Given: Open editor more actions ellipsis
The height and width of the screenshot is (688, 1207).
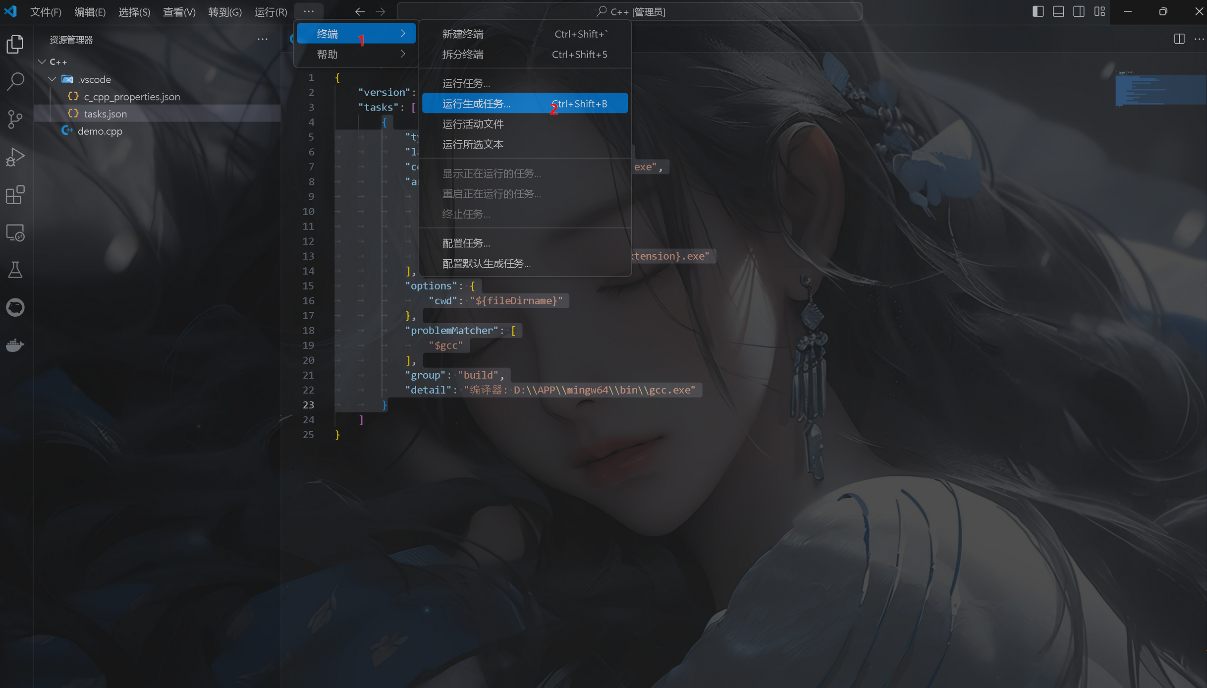Looking at the screenshot, I should click(x=1199, y=39).
